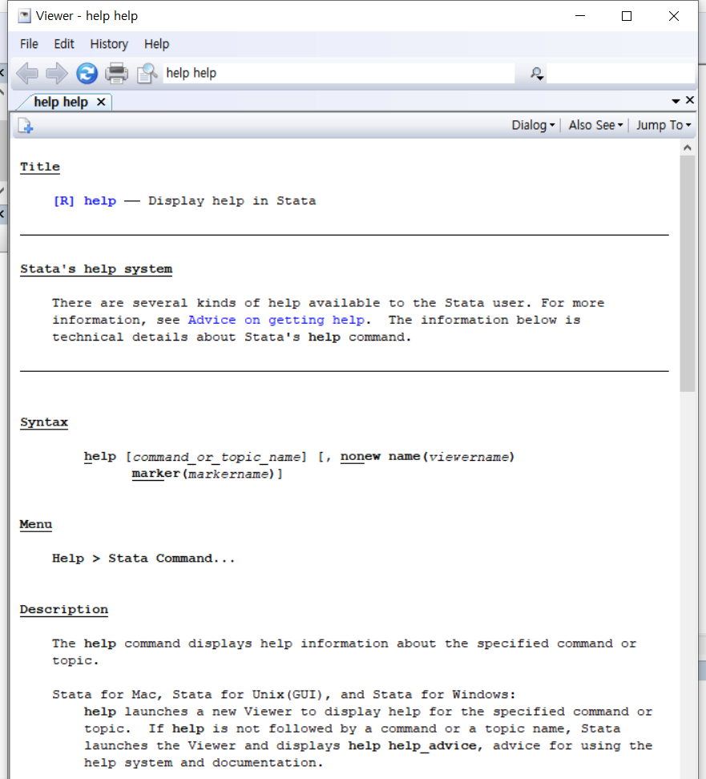Click the 'Syntax' heading
This screenshot has height=779, width=706.
(44, 422)
